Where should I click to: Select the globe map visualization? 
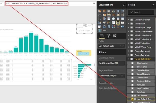(x=113, y=19)
